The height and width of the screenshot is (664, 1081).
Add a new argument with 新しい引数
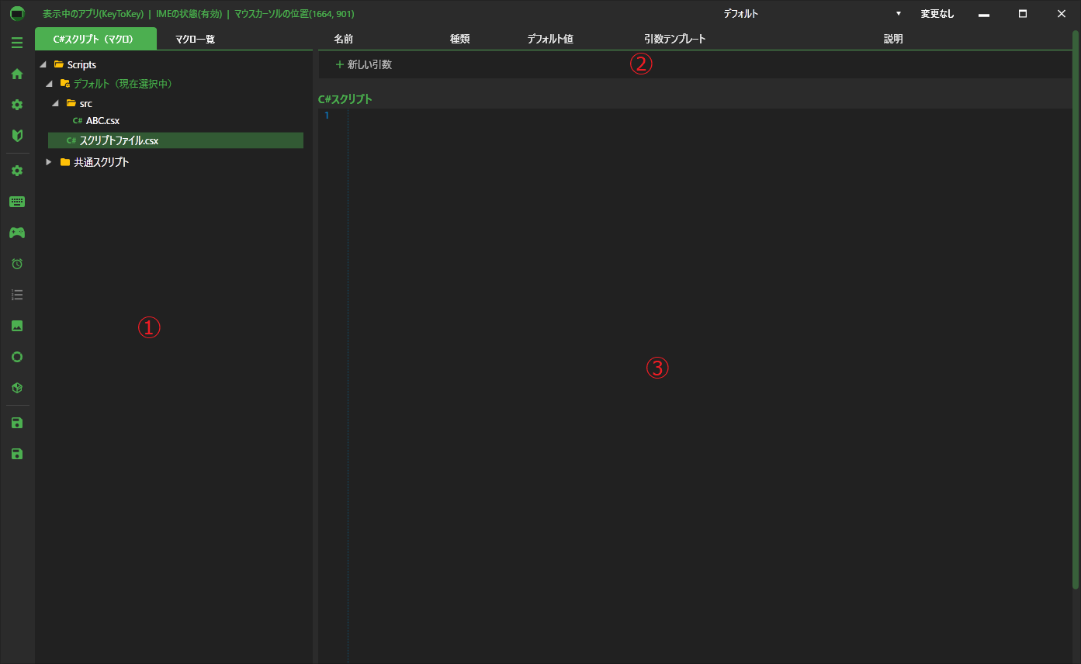tap(363, 64)
